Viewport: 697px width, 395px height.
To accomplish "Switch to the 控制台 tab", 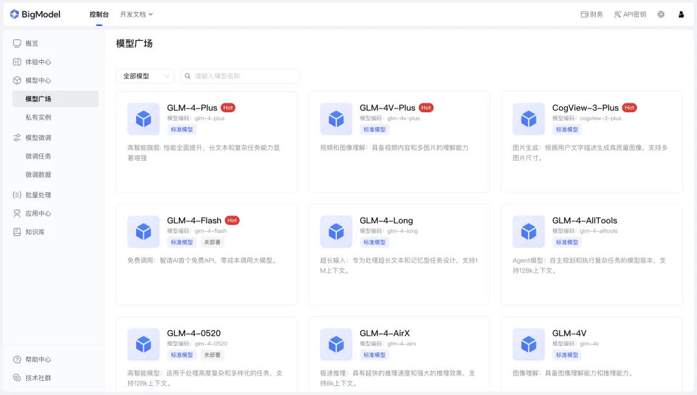I will tap(99, 14).
